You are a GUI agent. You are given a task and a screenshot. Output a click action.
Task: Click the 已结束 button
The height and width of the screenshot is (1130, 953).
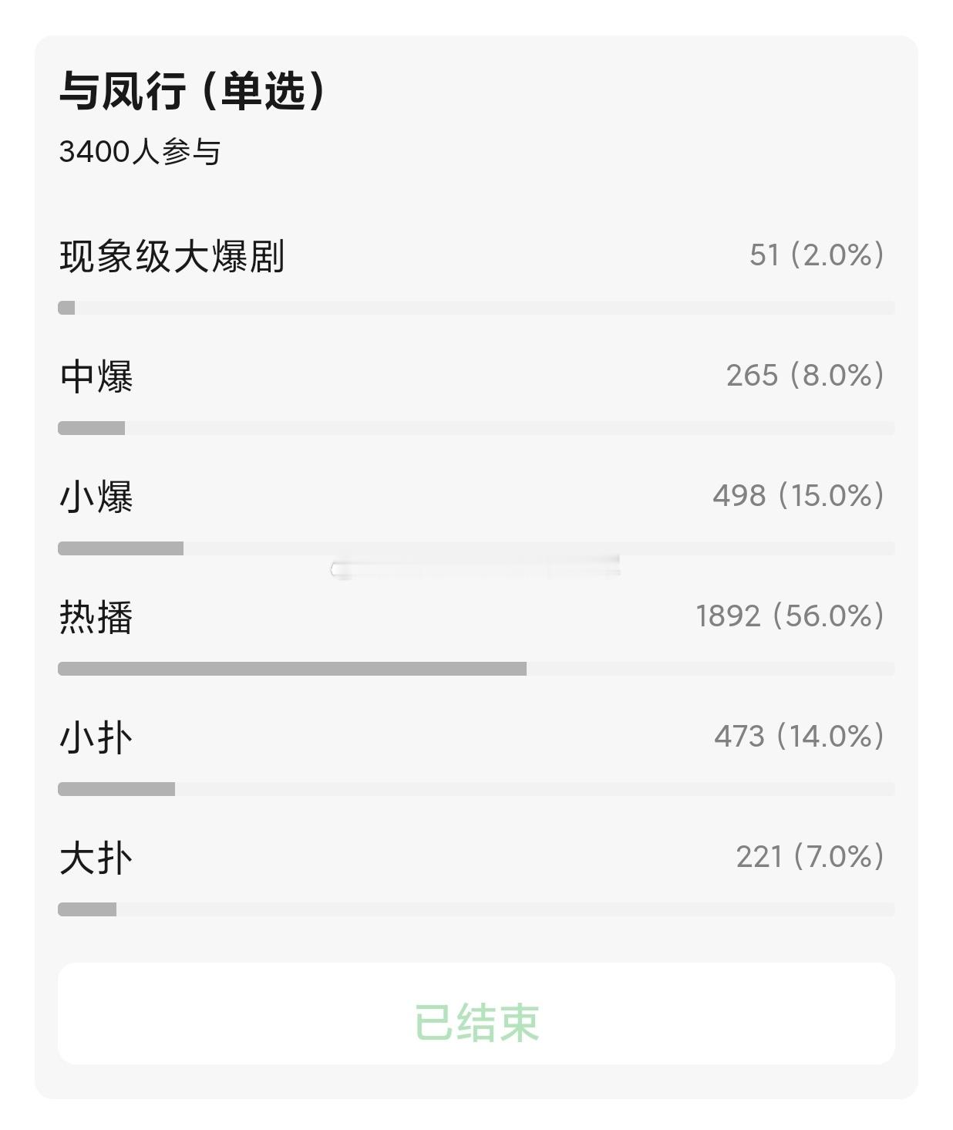476,1014
